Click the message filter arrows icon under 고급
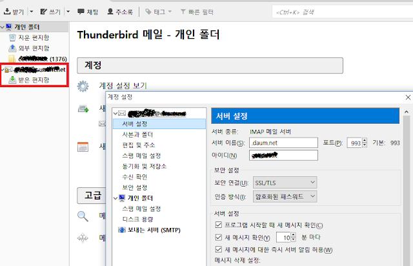Viewport: 413px width, 266px height. point(83,238)
